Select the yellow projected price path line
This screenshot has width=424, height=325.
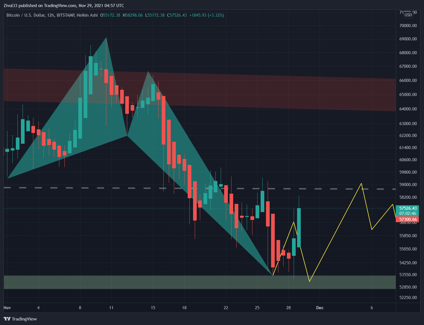tap(336, 232)
